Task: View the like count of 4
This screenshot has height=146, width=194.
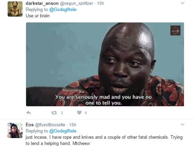Action: (x=86, y=113)
